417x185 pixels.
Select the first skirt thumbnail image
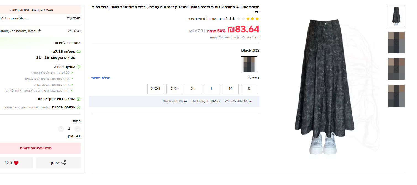(x=396, y=16)
